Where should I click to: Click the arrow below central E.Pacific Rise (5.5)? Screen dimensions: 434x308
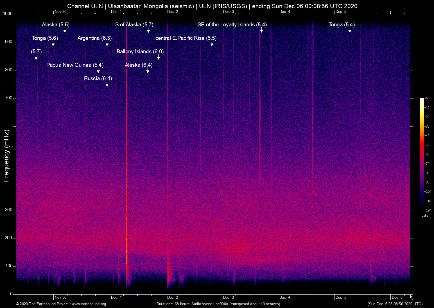pyautogui.click(x=212, y=44)
